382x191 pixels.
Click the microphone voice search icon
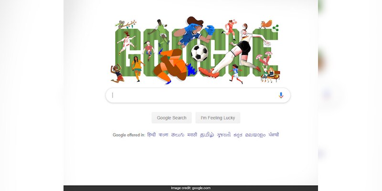click(281, 95)
